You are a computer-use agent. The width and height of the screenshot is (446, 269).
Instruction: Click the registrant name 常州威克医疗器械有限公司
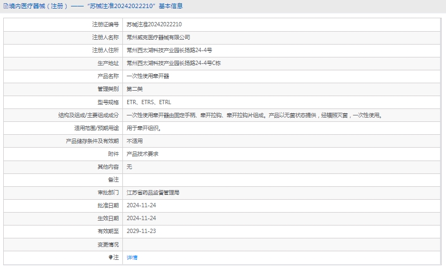tap(158, 38)
